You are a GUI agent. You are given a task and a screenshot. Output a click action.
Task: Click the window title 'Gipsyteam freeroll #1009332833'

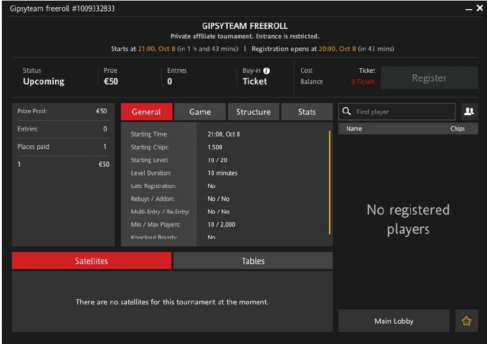pyautogui.click(x=62, y=9)
